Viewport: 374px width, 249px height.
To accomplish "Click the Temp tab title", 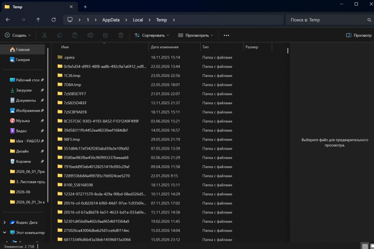I will click(x=18, y=7).
